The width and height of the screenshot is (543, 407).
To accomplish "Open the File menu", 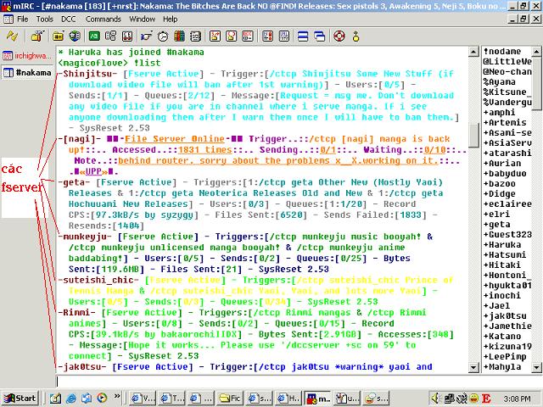I will 23,19.
